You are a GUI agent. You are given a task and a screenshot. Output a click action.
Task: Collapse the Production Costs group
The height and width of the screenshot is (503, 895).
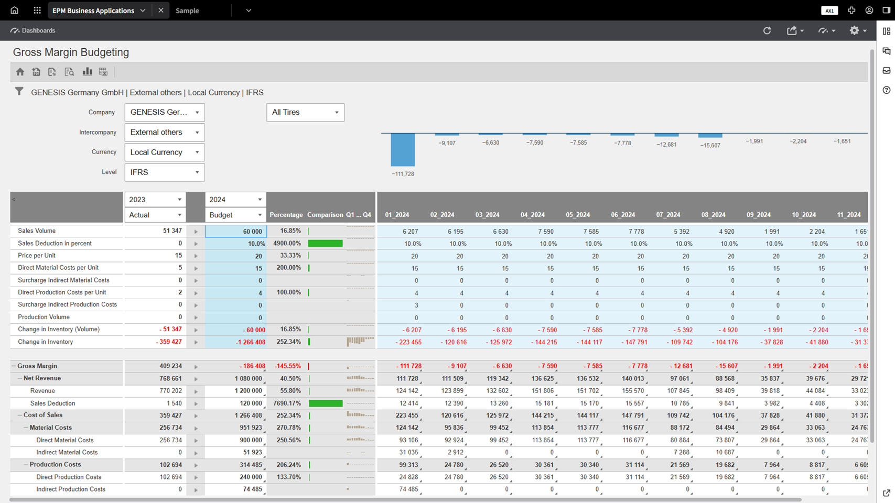(26, 465)
